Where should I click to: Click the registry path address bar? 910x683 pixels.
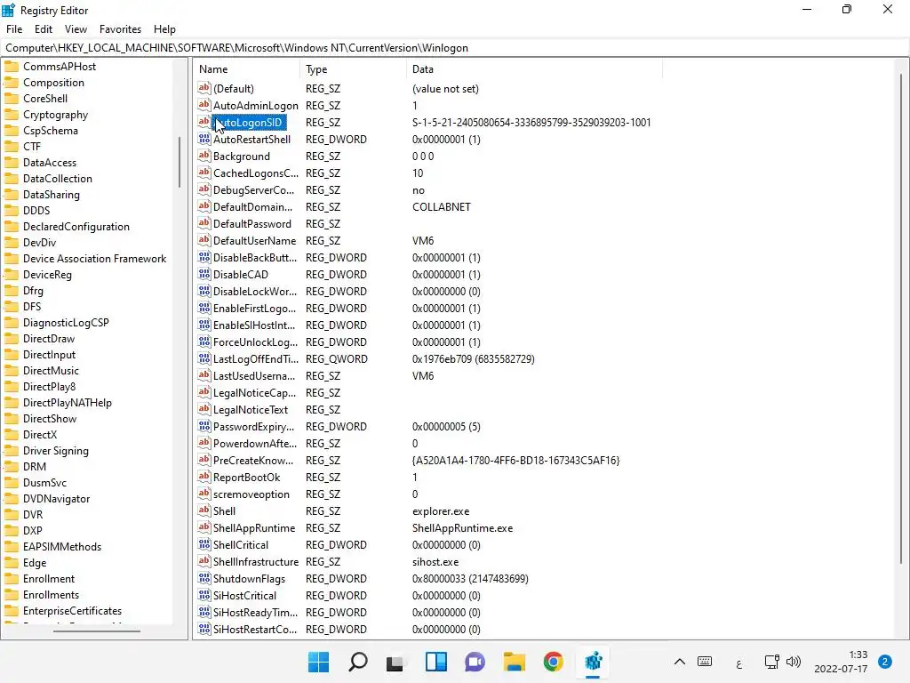[455, 48]
